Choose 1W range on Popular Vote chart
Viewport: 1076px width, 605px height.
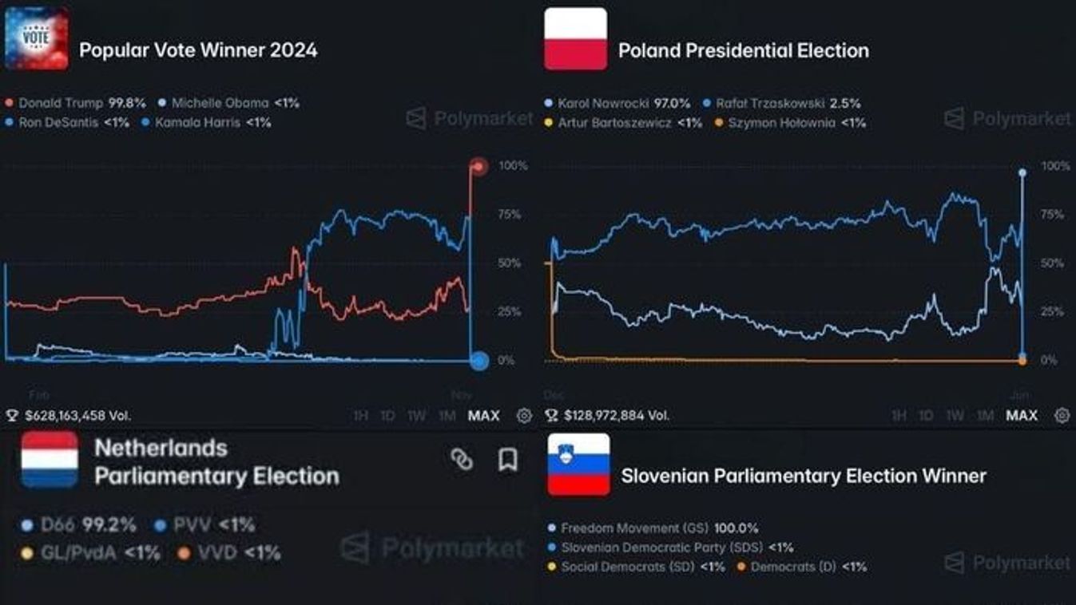(x=416, y=416)
